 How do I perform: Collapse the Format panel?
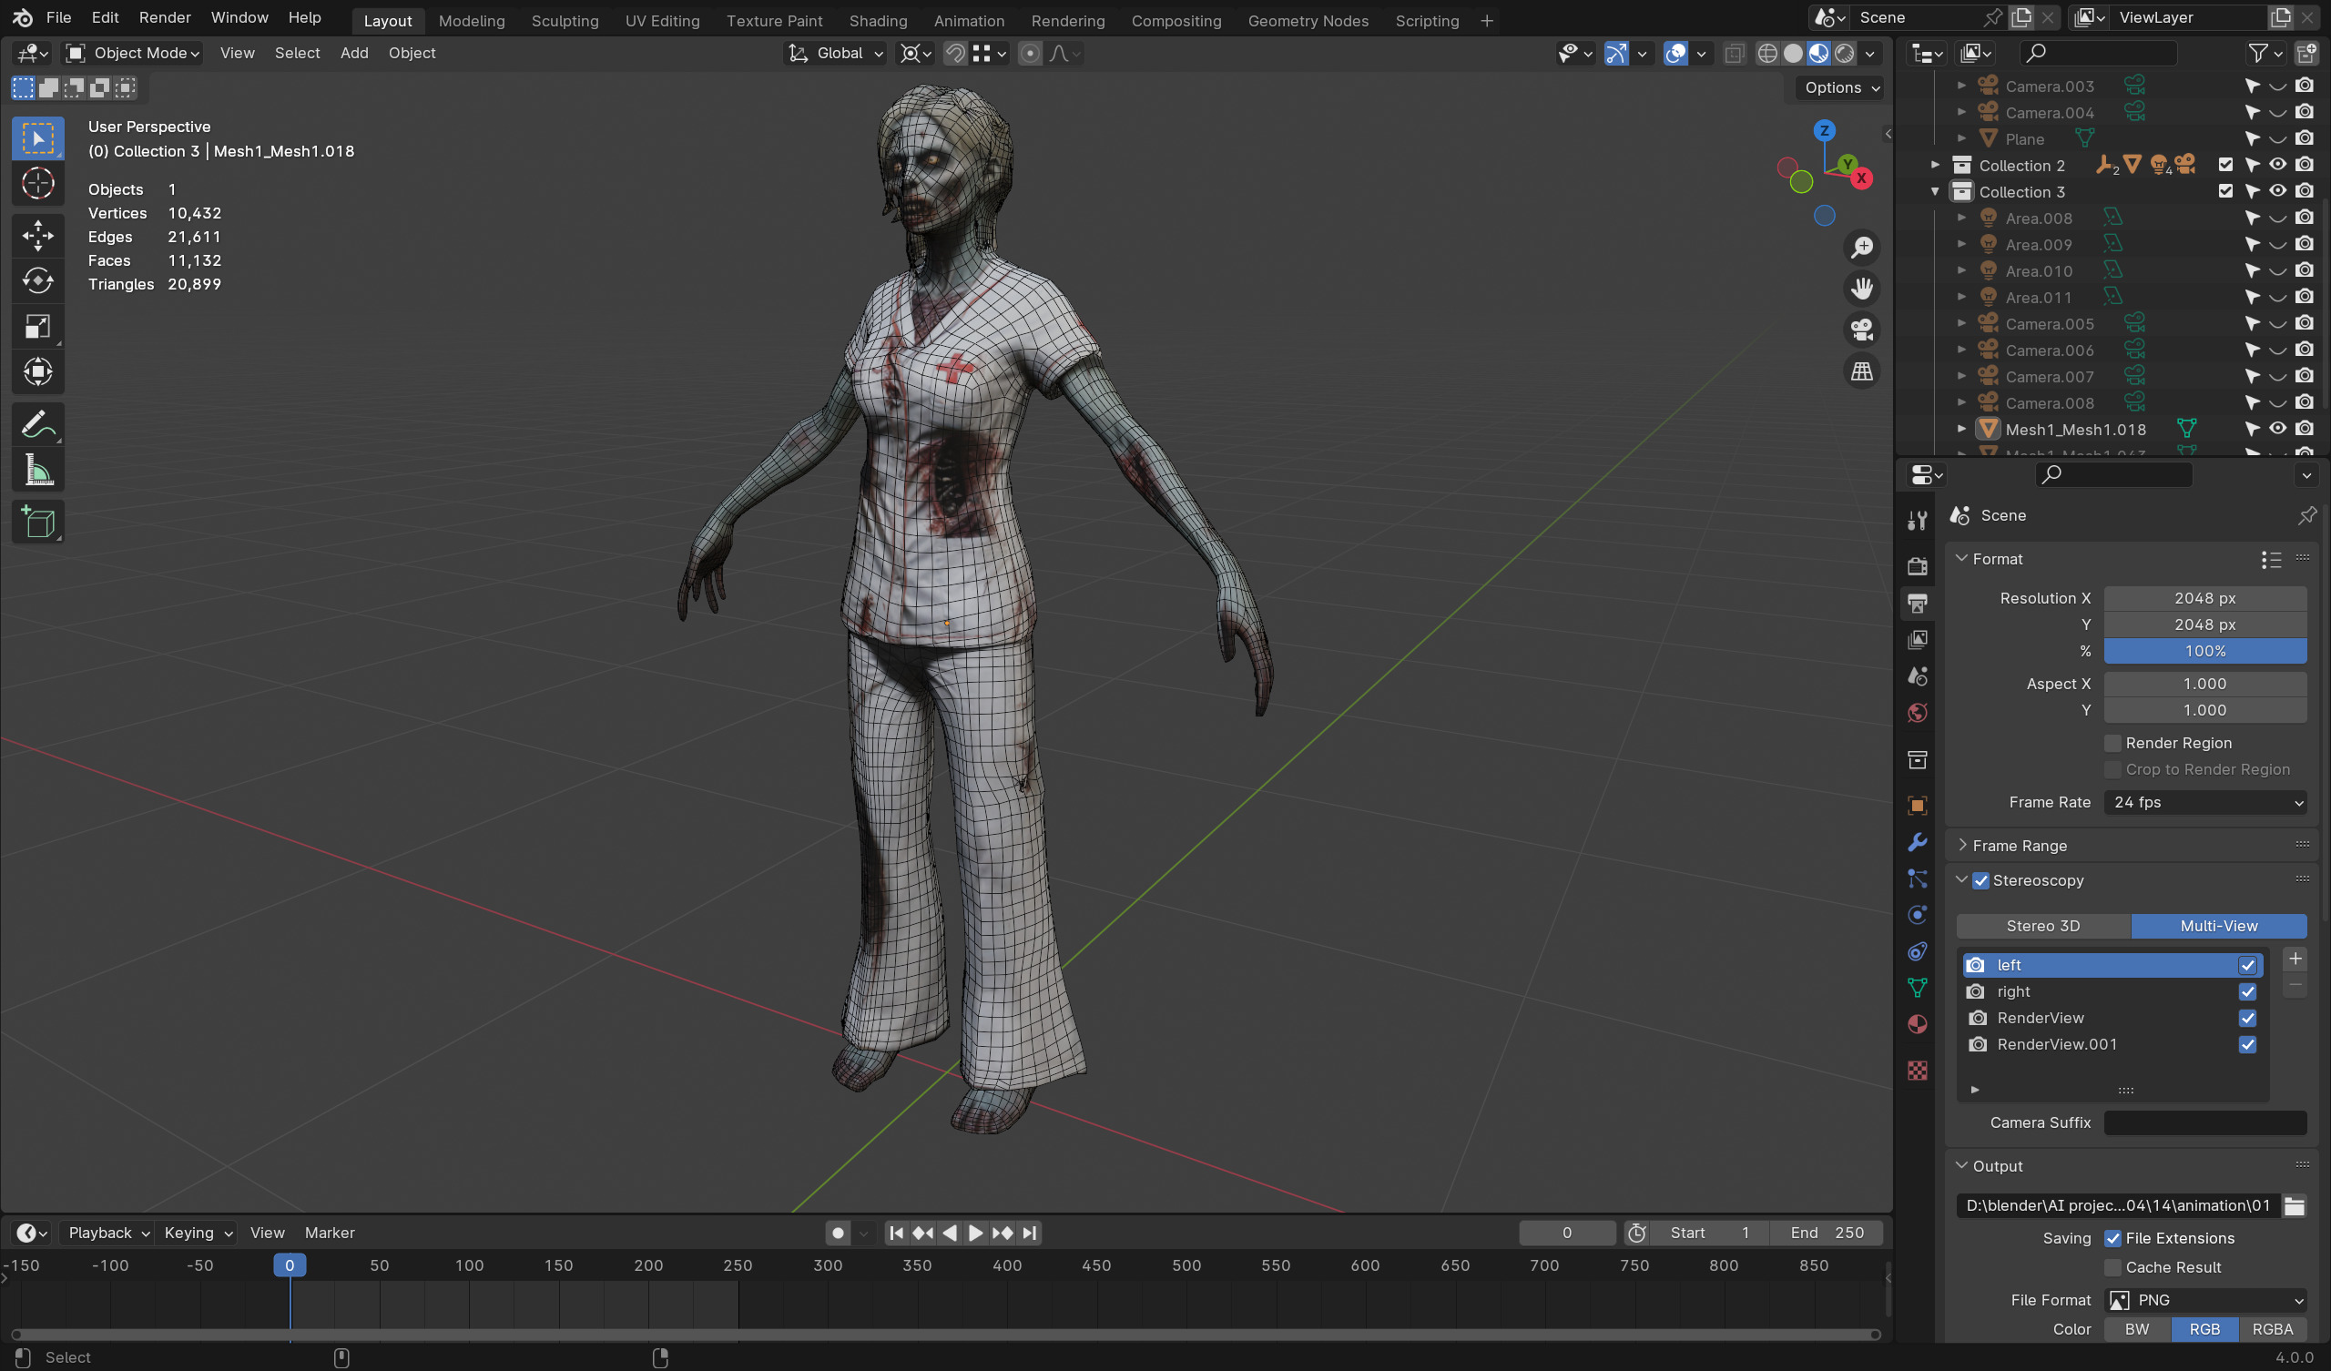tap(1961, 559)
